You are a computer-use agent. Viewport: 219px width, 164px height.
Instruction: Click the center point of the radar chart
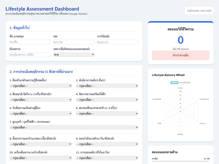[x=180, y=111]
